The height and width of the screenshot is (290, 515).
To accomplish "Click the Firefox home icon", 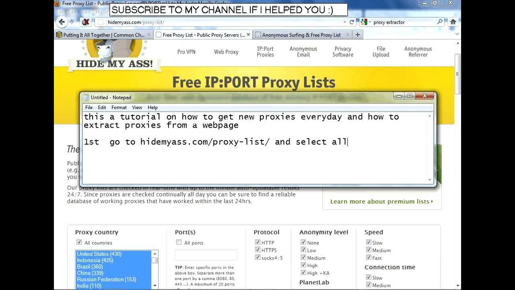I will (x=453, y=22).
